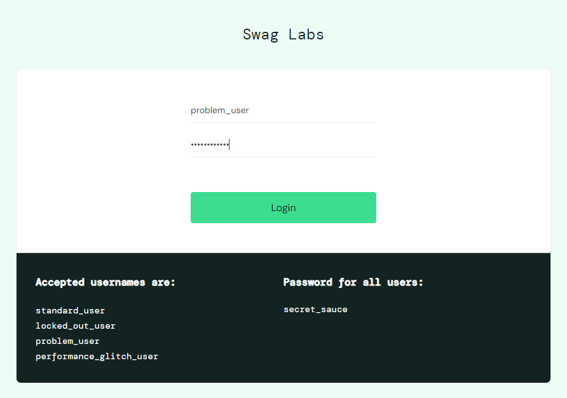The image size is (567, 398).
Task: Click the "Password for all users:" heading
Action: (353, 282)
